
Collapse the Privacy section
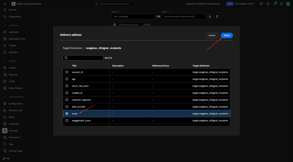coord(5,61)
